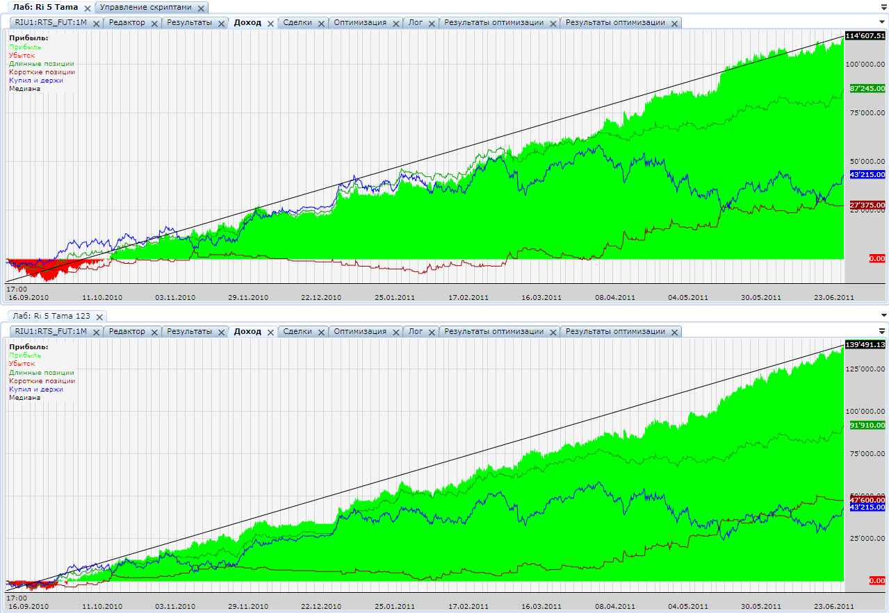Image resolution: width=889 pixels, height=613 pixels.
Task: Open Оптимизация tab in top Ri 5 Tama panel
Action: 360,22
